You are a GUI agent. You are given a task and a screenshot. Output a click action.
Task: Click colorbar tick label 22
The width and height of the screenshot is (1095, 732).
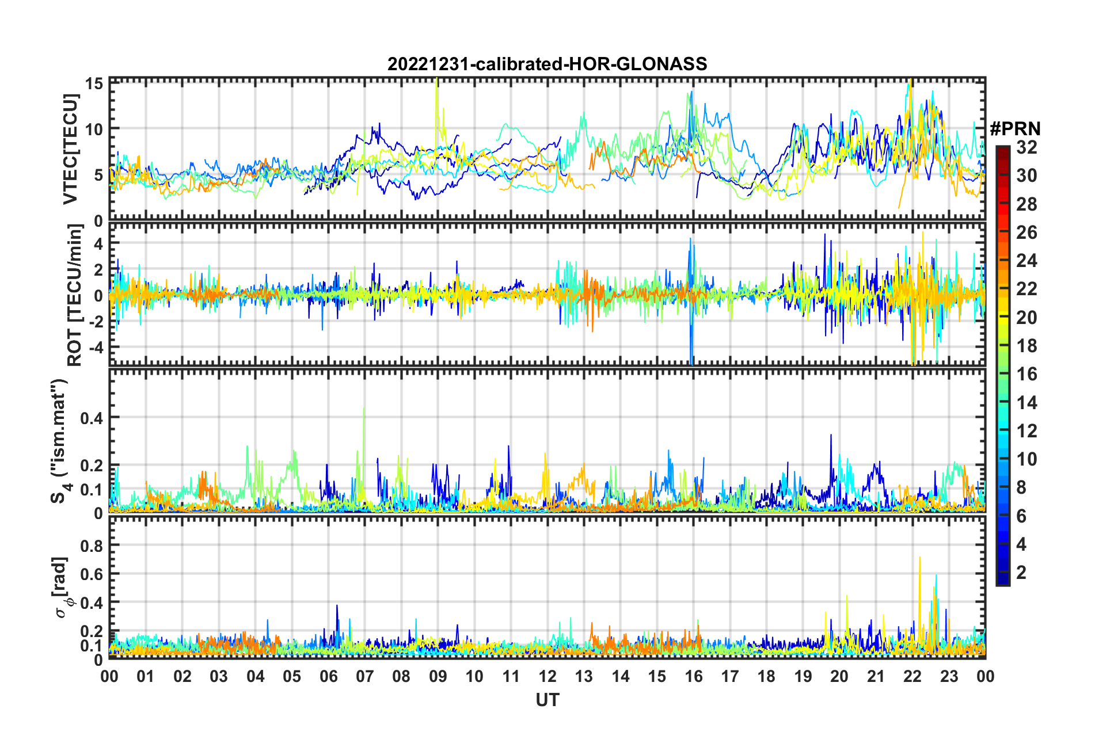pos(1026,289)
